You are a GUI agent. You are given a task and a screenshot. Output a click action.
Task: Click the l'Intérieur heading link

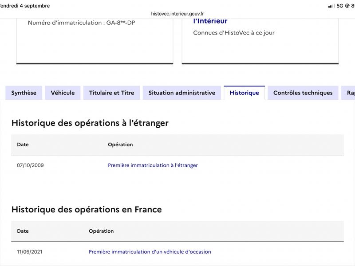pos(210,21)
